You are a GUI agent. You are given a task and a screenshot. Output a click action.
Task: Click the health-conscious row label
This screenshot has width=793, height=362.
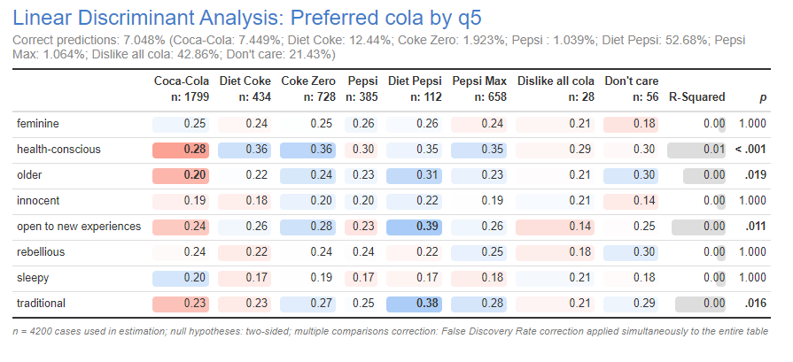(58, 149)
